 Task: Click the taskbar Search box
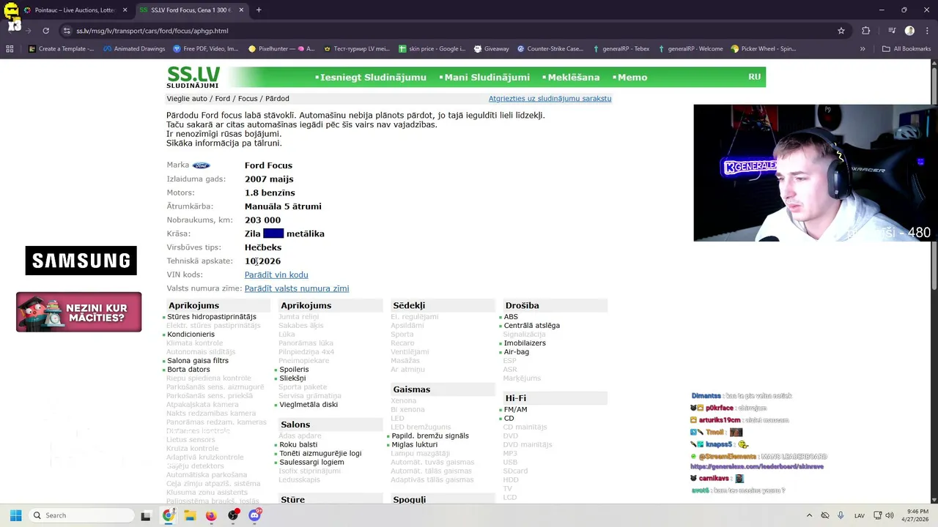pyautogui.click(x=81, y=515)
